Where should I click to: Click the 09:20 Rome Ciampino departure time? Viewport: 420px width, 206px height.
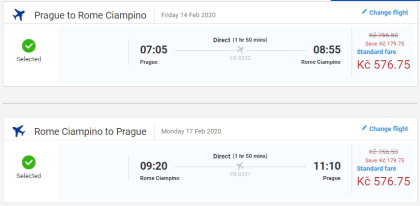[153, 166]
